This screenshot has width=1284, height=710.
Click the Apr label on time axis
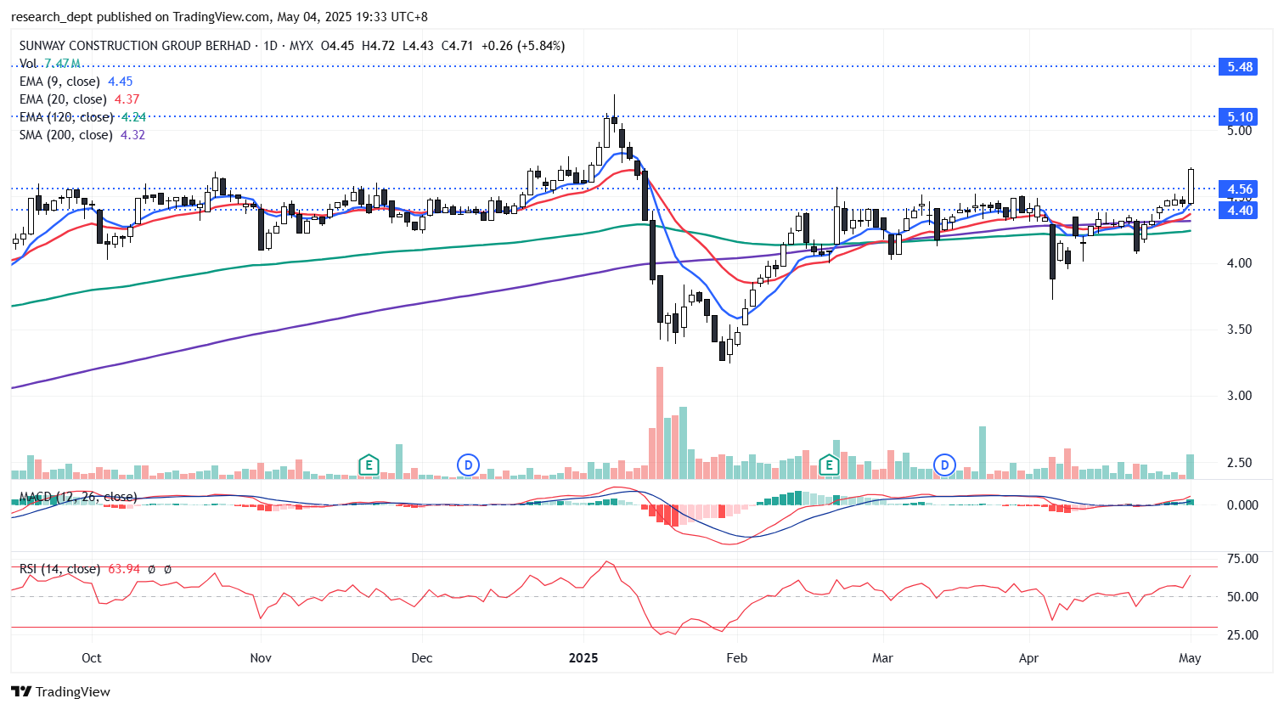1028,658
